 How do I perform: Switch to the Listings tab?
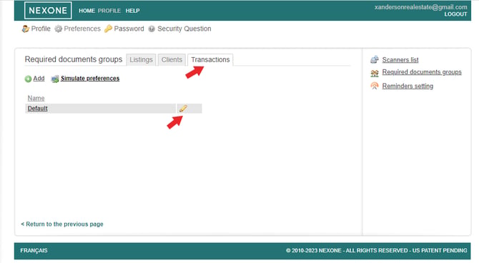tap(141, 59)
